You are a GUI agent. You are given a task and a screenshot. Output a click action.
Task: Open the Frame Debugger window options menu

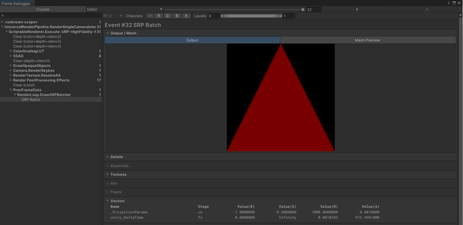[448, 3]
